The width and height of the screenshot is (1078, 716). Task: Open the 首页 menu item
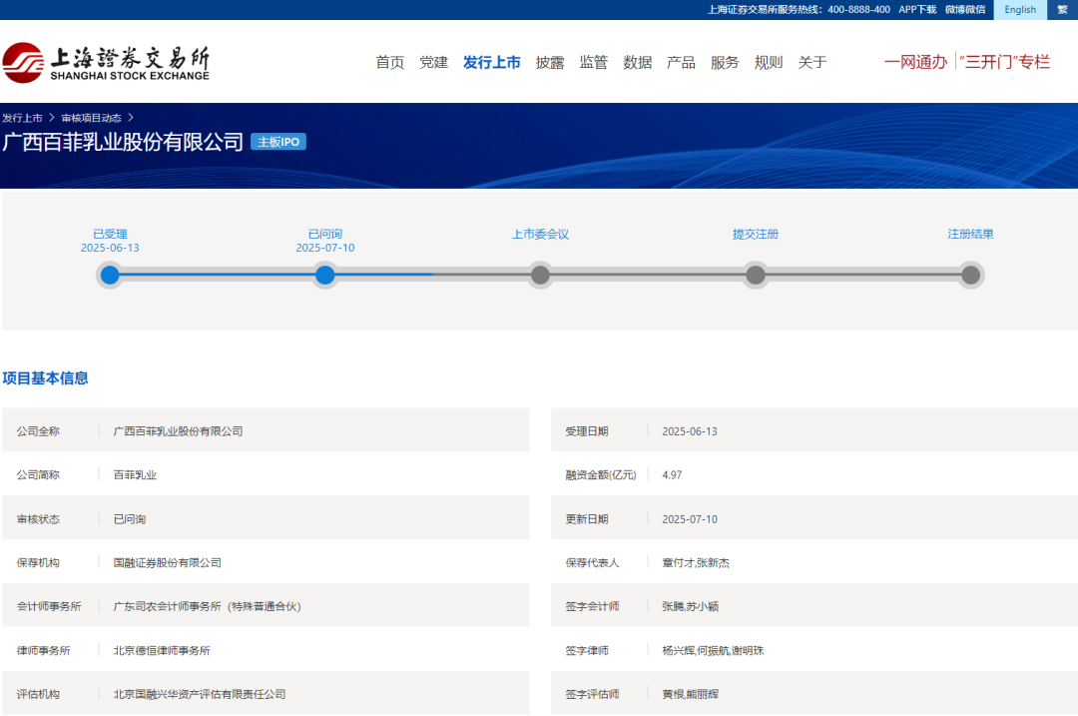point(390,63)
